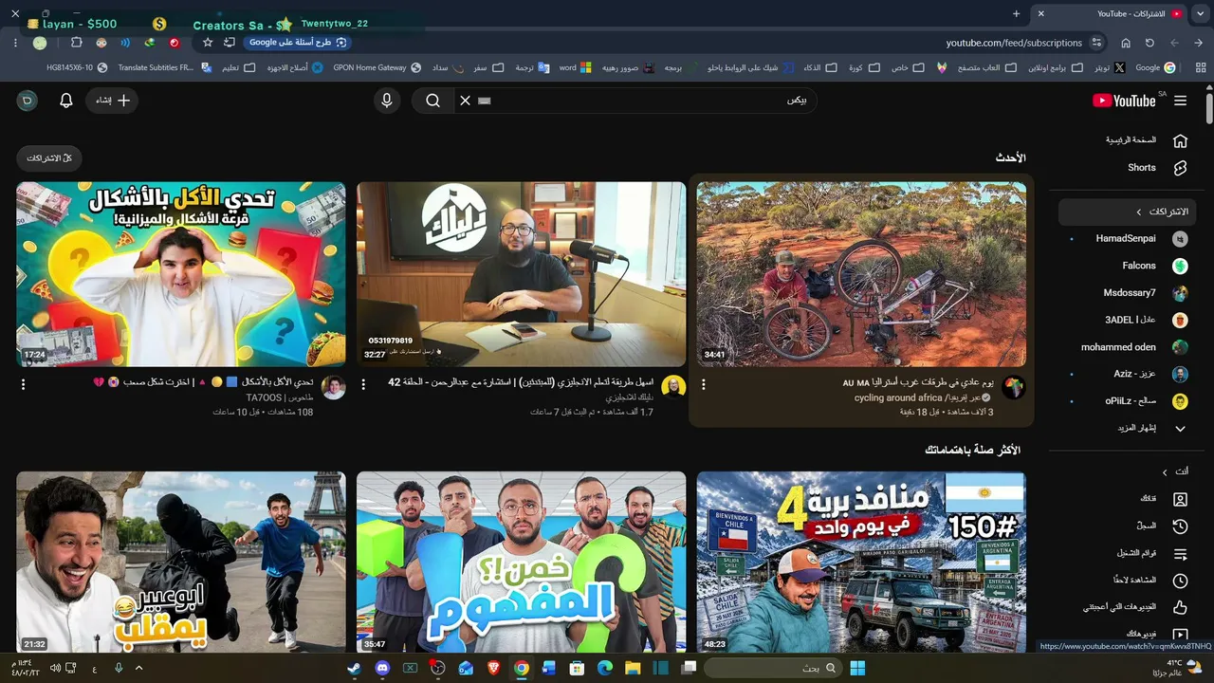Viewport: 1214px width, 683px height.
Task: Click the address bar URL youtube.com/feed/subscriptions
Action: point(1014,43)
